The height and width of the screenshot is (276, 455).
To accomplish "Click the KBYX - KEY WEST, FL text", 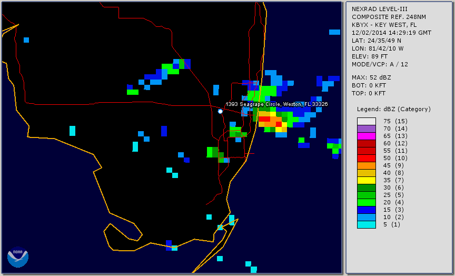I will [x=384, y=25].
